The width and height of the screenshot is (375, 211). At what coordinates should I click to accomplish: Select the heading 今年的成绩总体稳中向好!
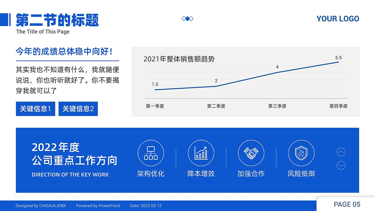pyautogui.click(x=64, y=52)
